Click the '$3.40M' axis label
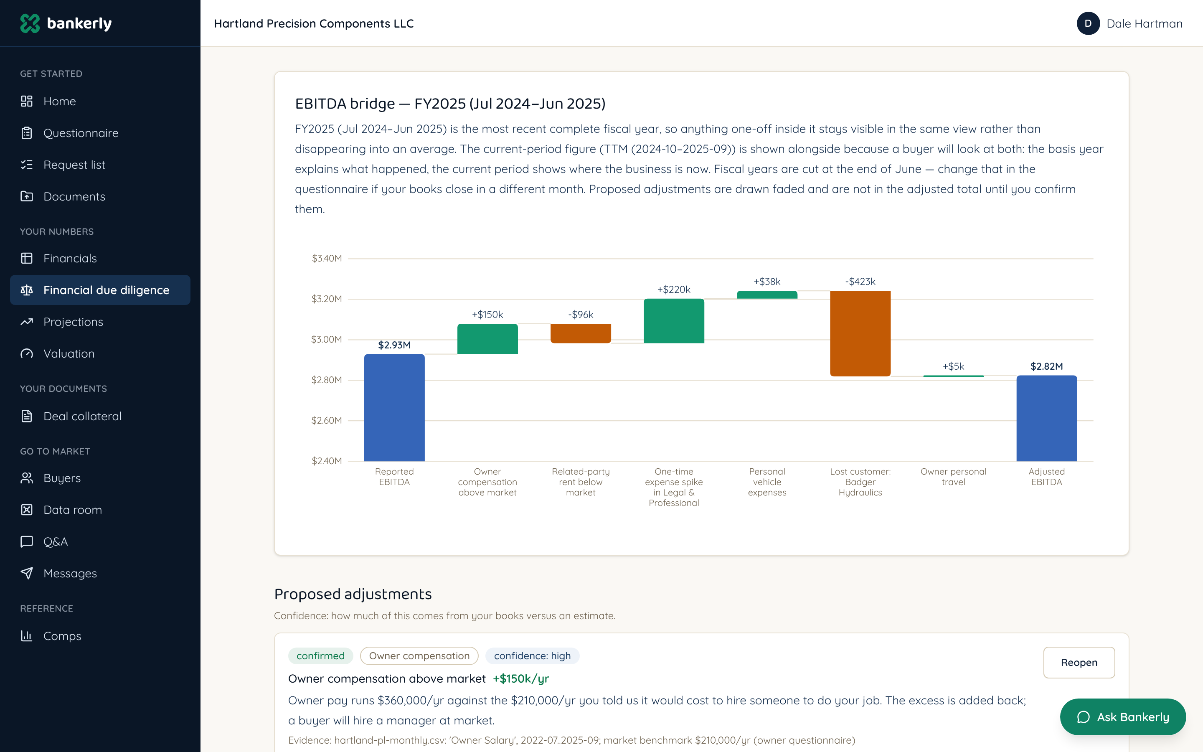 coord(327,258)
